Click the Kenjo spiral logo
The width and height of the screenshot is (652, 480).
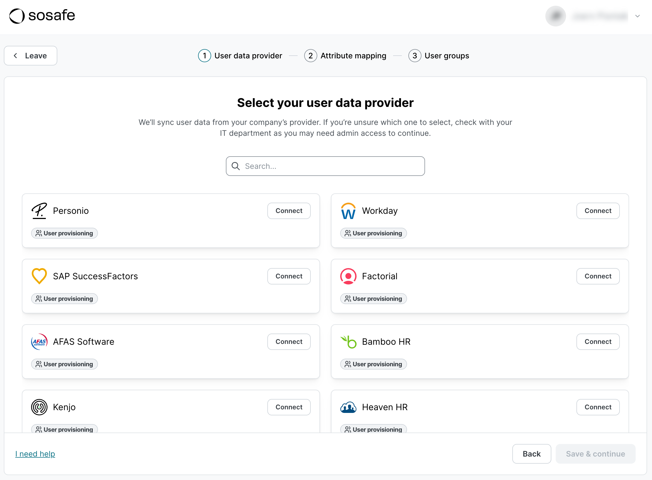39,407
